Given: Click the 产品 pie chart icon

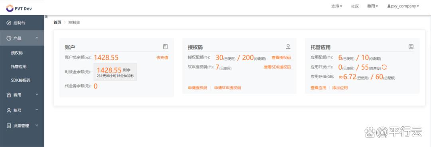Looking at the screenshot, I should click(x=9, y=38).
